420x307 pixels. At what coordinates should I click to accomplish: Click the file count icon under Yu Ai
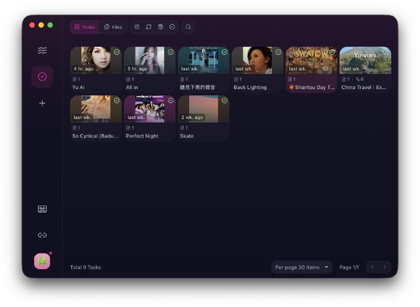click(x=75, y=79)
